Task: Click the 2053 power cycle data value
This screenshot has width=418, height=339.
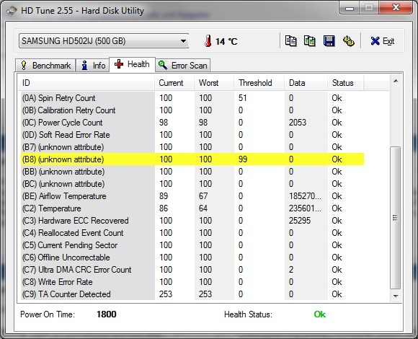Action: 298,123
